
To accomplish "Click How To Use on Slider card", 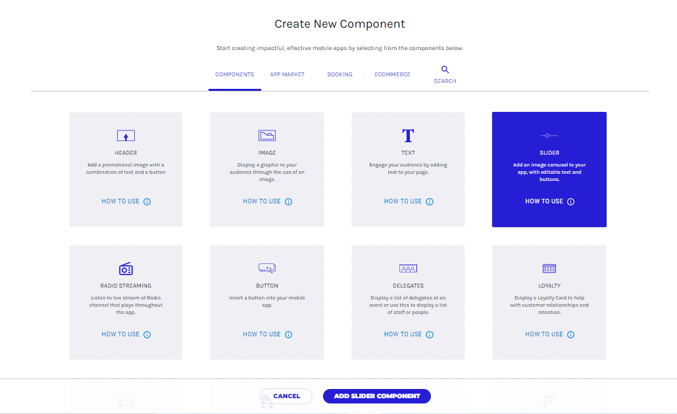I will point(544,201).
